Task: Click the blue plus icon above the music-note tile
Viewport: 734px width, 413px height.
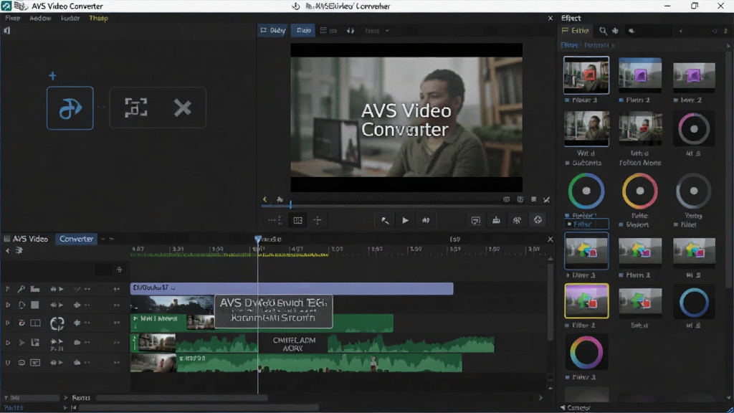Action: coord(52,76)
